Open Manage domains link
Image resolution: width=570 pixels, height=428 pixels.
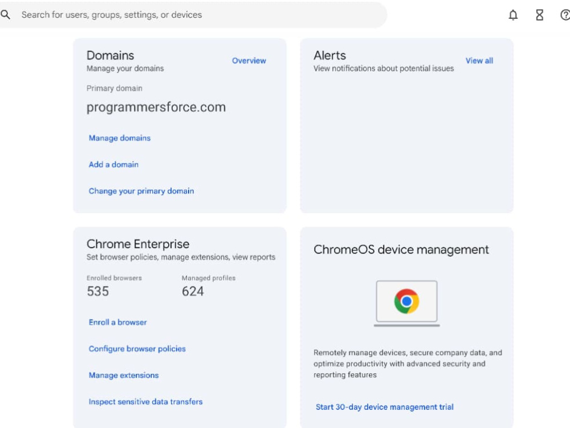(120, 138)
